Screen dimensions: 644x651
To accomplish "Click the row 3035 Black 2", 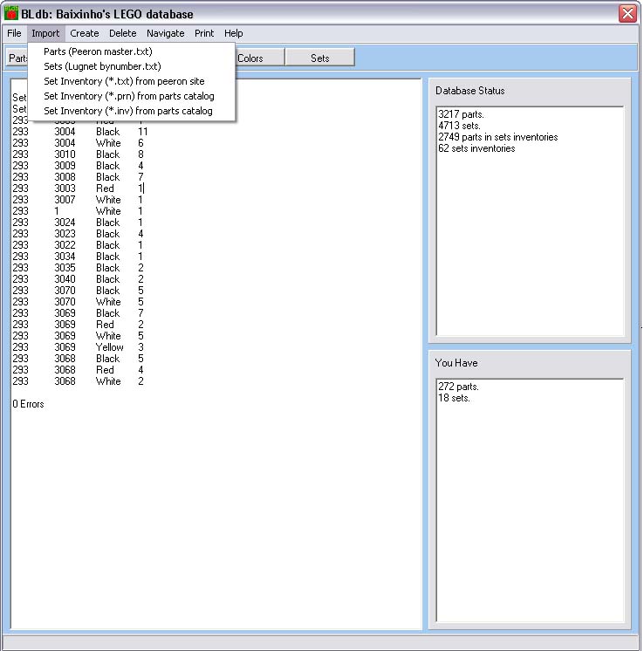I will (78, 268).
